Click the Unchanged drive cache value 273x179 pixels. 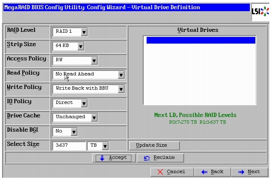[70, 117]
